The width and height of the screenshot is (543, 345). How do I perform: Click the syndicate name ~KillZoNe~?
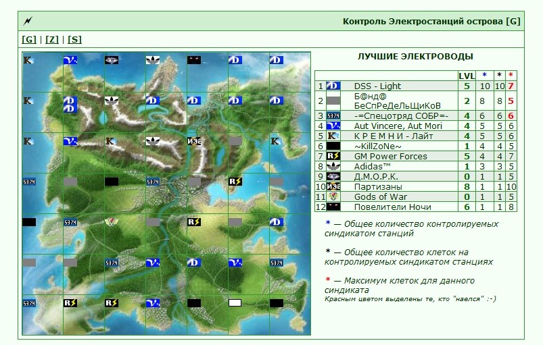(378, 147)
